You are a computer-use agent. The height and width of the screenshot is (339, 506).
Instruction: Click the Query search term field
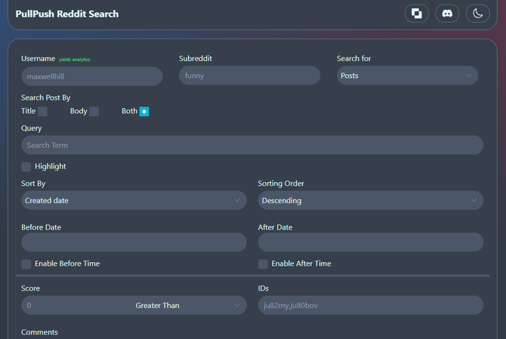coord(252,145)
